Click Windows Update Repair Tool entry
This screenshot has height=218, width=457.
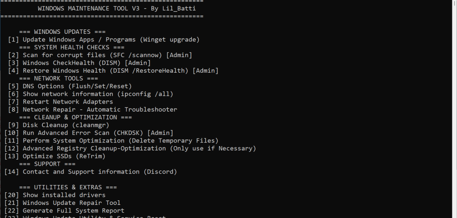tap(71, 203)
